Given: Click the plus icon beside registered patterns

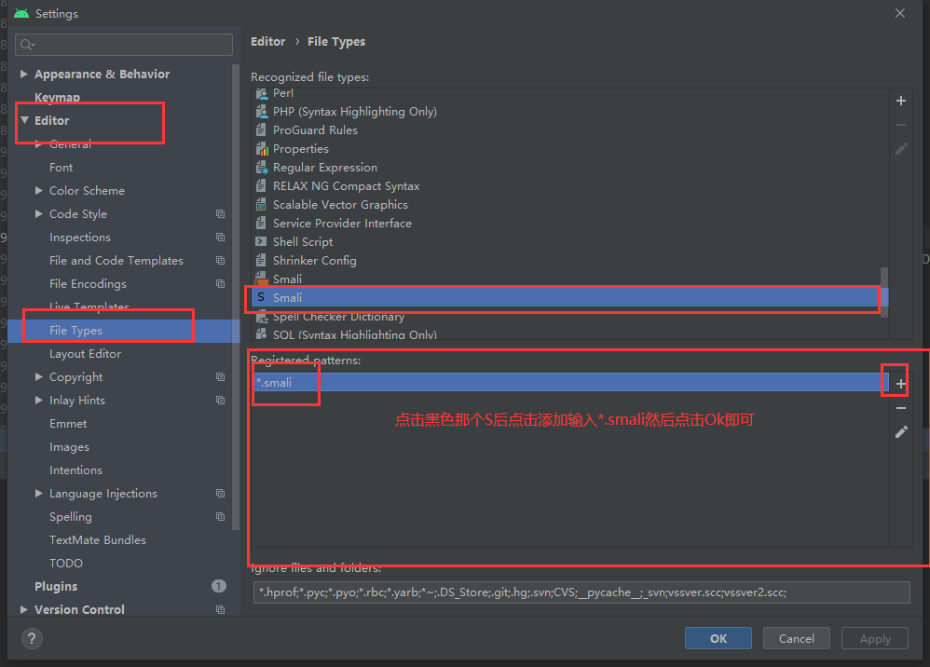Looking at the screenshot, I should [x=900, y=384].
